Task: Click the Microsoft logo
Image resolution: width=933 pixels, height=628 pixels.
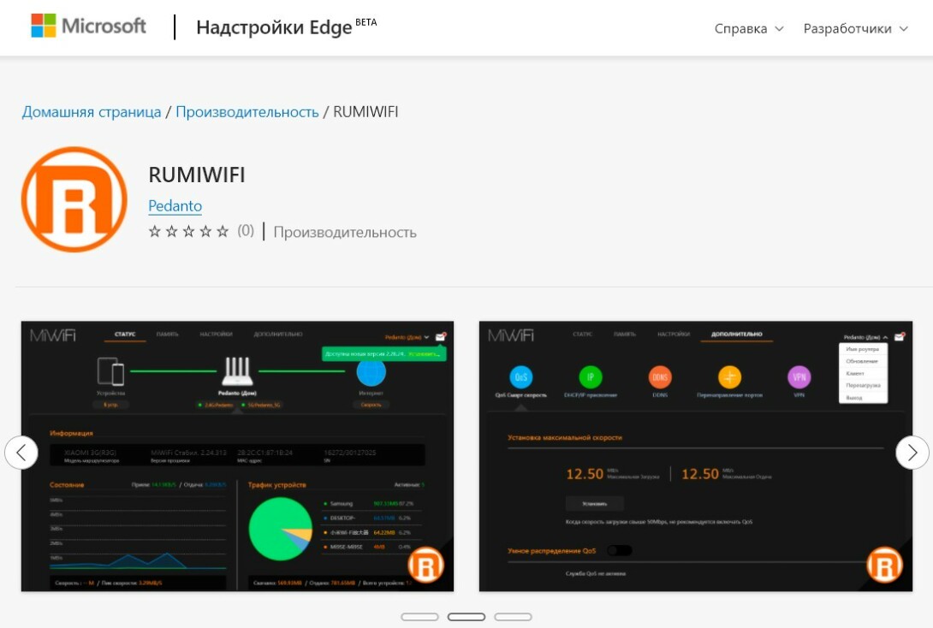Action: pyautogui.click(x=89, y=27)
